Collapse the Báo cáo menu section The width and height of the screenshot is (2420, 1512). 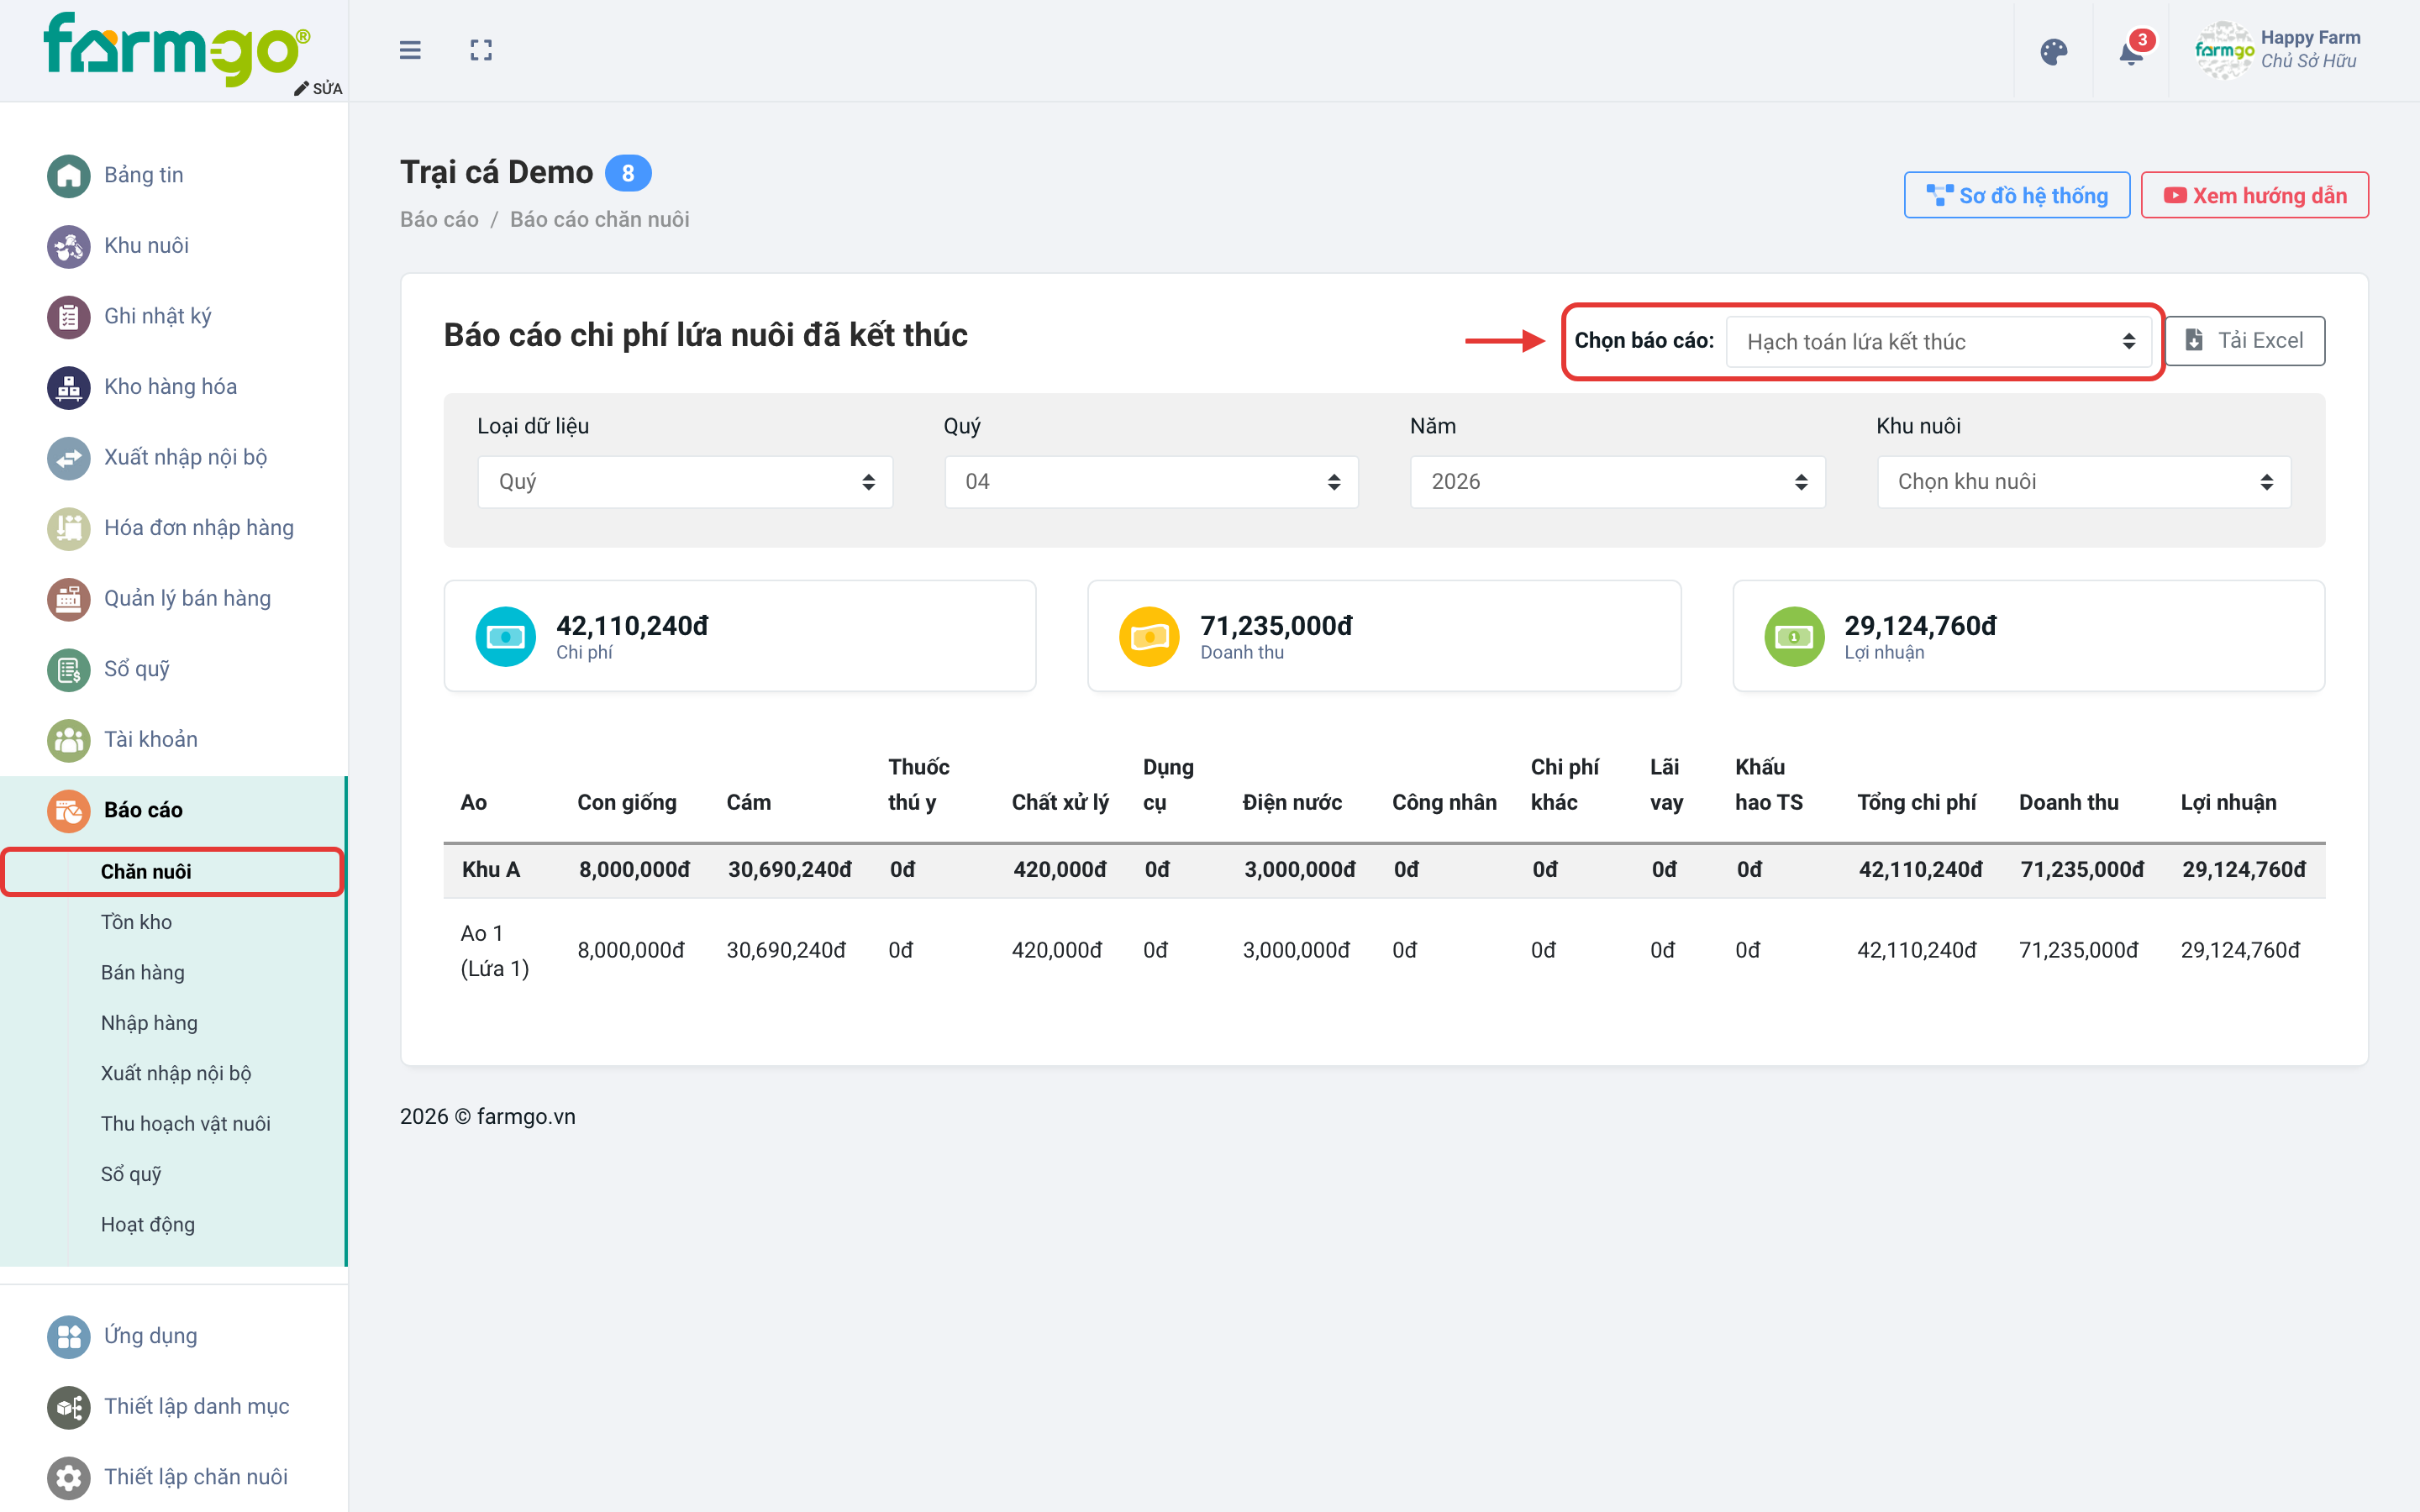pyautogui.click(x=173, y=810)
